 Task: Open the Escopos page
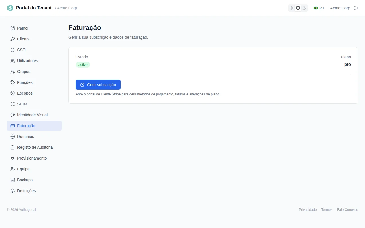coord(34,93)
